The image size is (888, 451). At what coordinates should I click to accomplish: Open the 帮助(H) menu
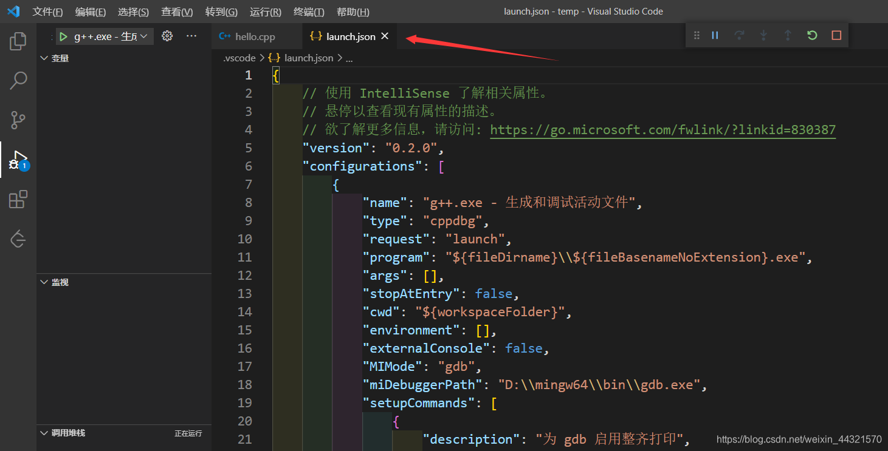pos(353,12)
